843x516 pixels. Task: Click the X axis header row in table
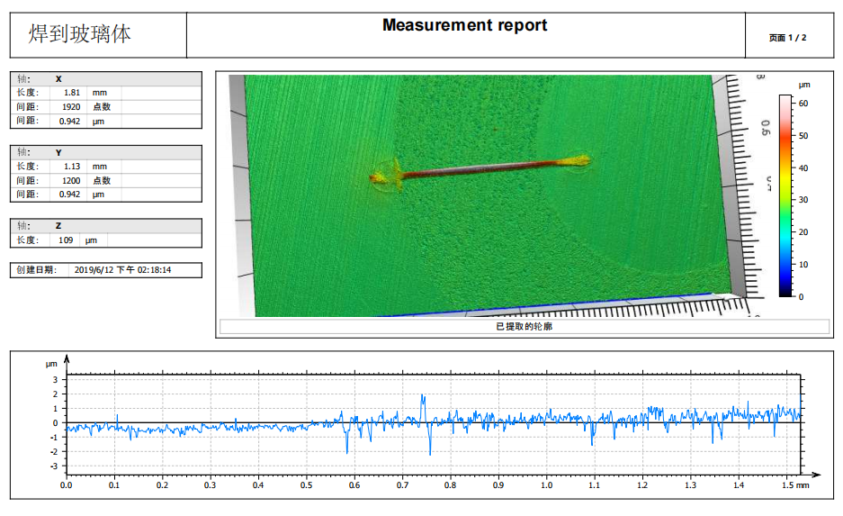pos(106,78)
